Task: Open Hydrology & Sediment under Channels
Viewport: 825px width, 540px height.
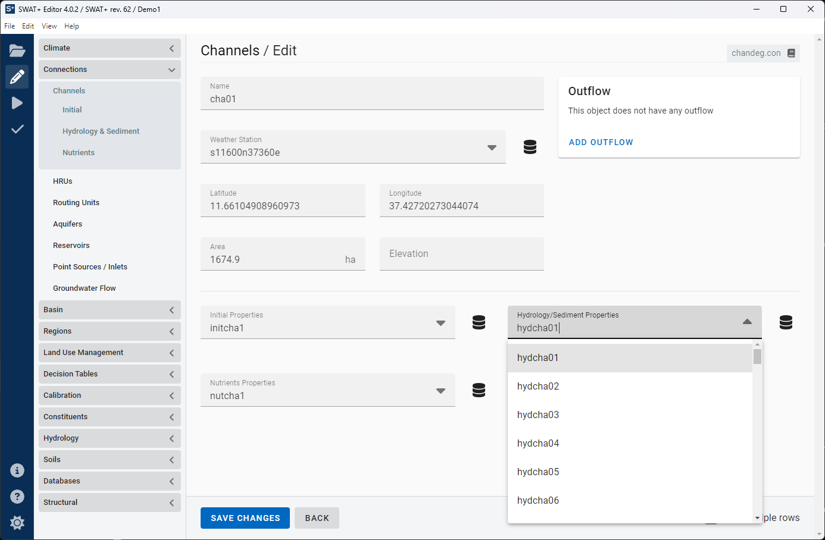Action: click(101, 131)
